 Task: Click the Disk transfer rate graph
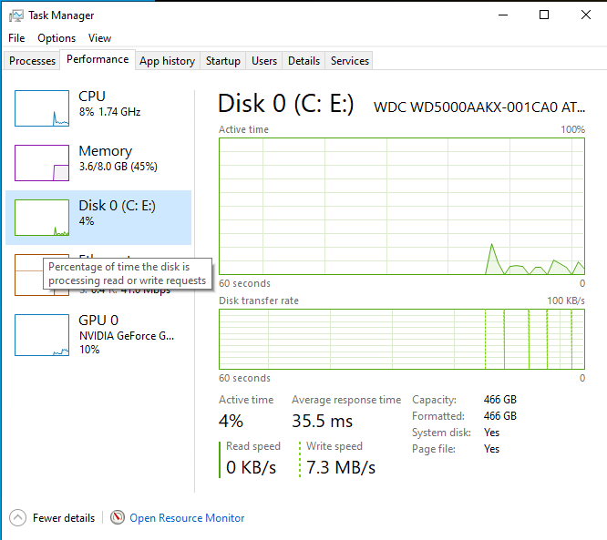click(402, 339)
